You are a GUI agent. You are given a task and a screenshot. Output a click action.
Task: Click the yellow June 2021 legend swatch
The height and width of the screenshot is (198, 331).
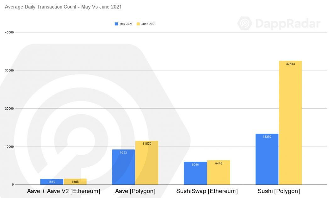pos(138,24)
